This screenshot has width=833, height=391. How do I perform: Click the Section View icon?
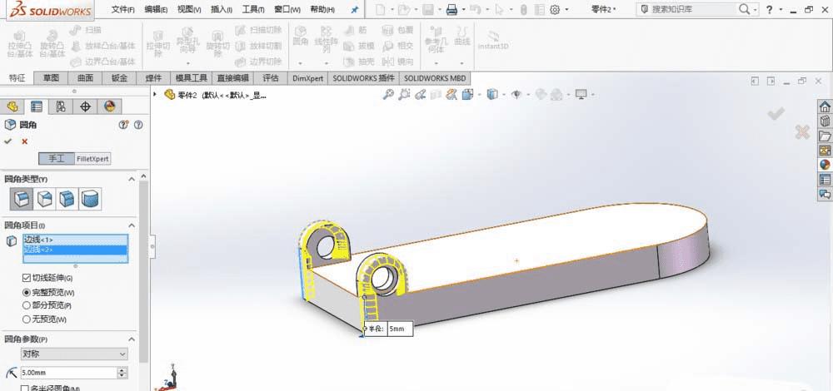[x=436, y=95]
